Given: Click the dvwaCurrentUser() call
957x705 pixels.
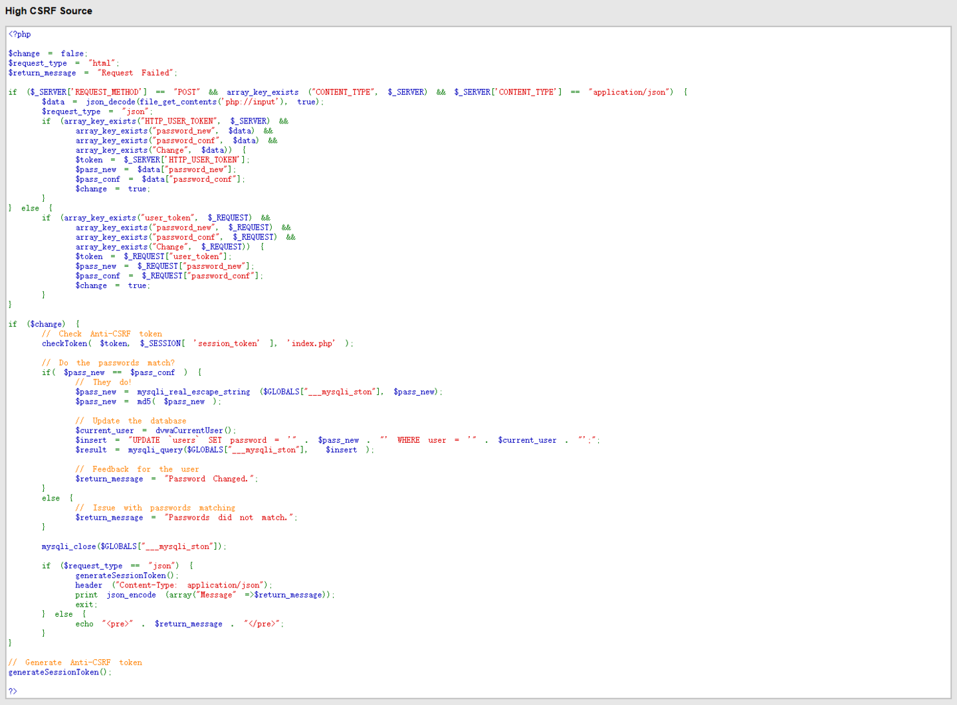Looking at the screenshot, I should [x=195, y=430].
